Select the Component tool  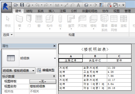(x=50, y=22)
